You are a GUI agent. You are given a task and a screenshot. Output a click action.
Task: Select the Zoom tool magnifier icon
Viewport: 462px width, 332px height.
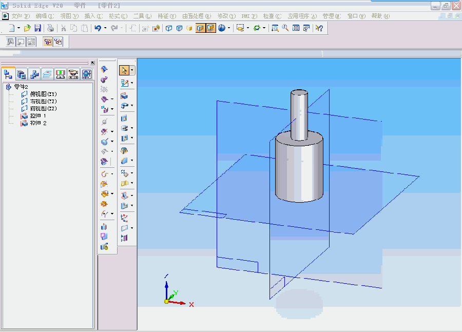[x=285, y=28]
